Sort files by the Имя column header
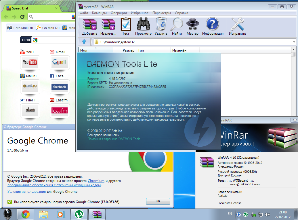The height and width of the screenshot is (220, 298). click(x=95, y=50)
